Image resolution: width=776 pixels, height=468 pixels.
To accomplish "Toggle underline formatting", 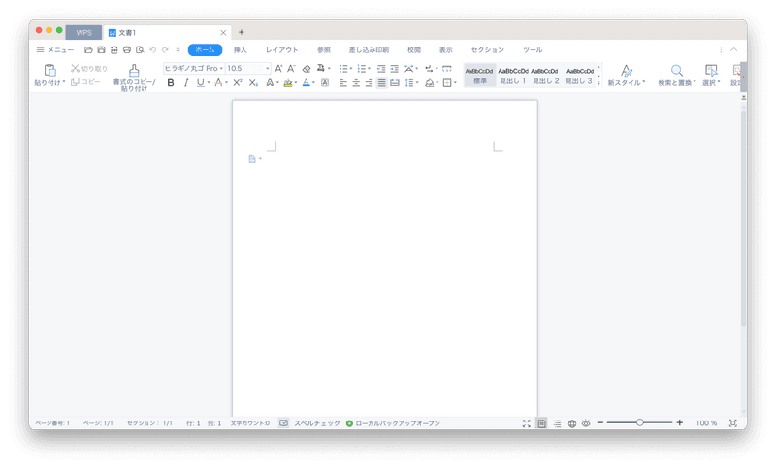I will click(x=200, y=83).
